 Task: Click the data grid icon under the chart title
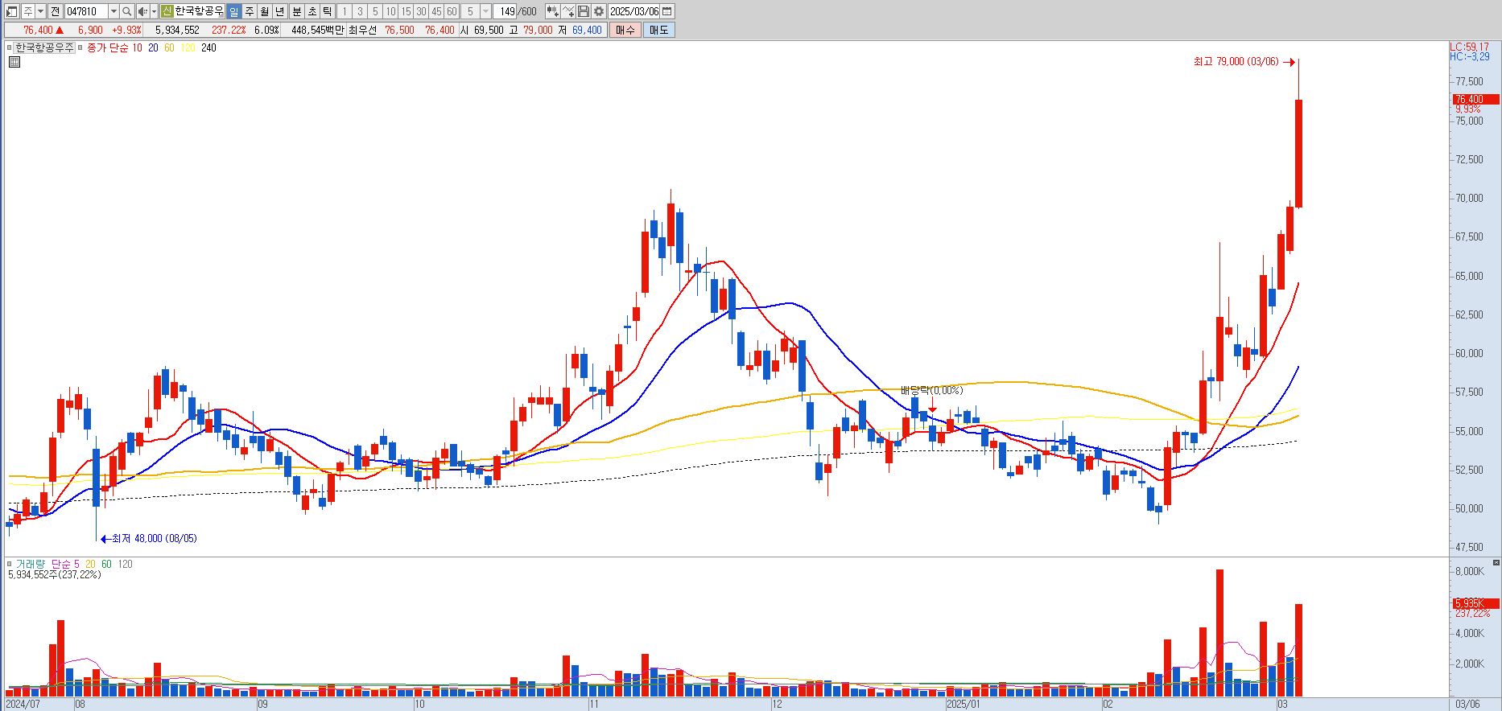coord(14,62)
